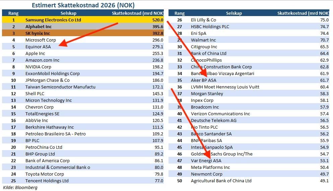Select the 'BP PLC' cell
This screenshot has height=191, width=333.
click(32, 141)
